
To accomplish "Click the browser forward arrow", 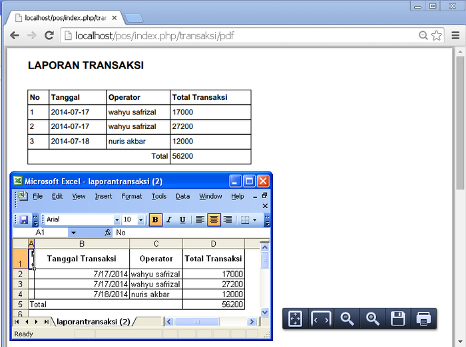I will point(31,36).
